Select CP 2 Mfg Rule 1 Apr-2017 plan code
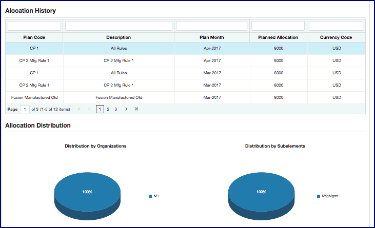The width and height of the screenshot is (375, 228). [34, 60]
